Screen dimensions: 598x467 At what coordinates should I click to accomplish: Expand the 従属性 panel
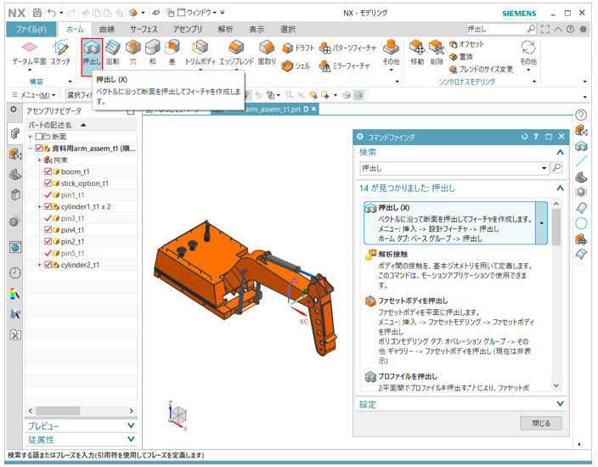131,439
